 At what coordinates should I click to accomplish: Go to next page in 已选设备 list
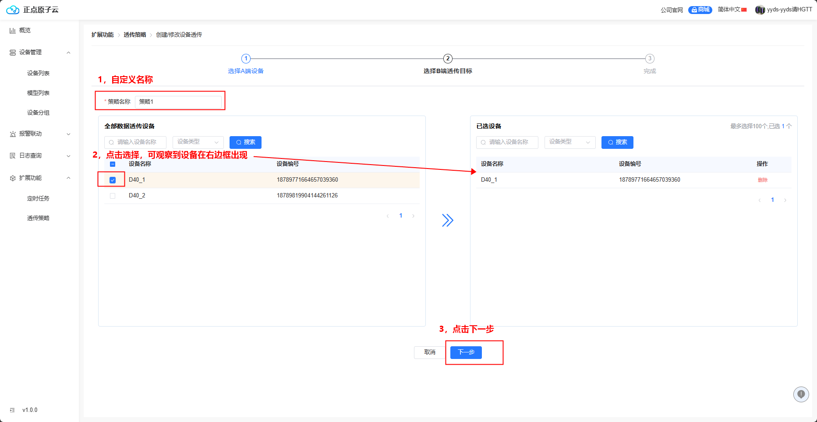click(785, 200)
